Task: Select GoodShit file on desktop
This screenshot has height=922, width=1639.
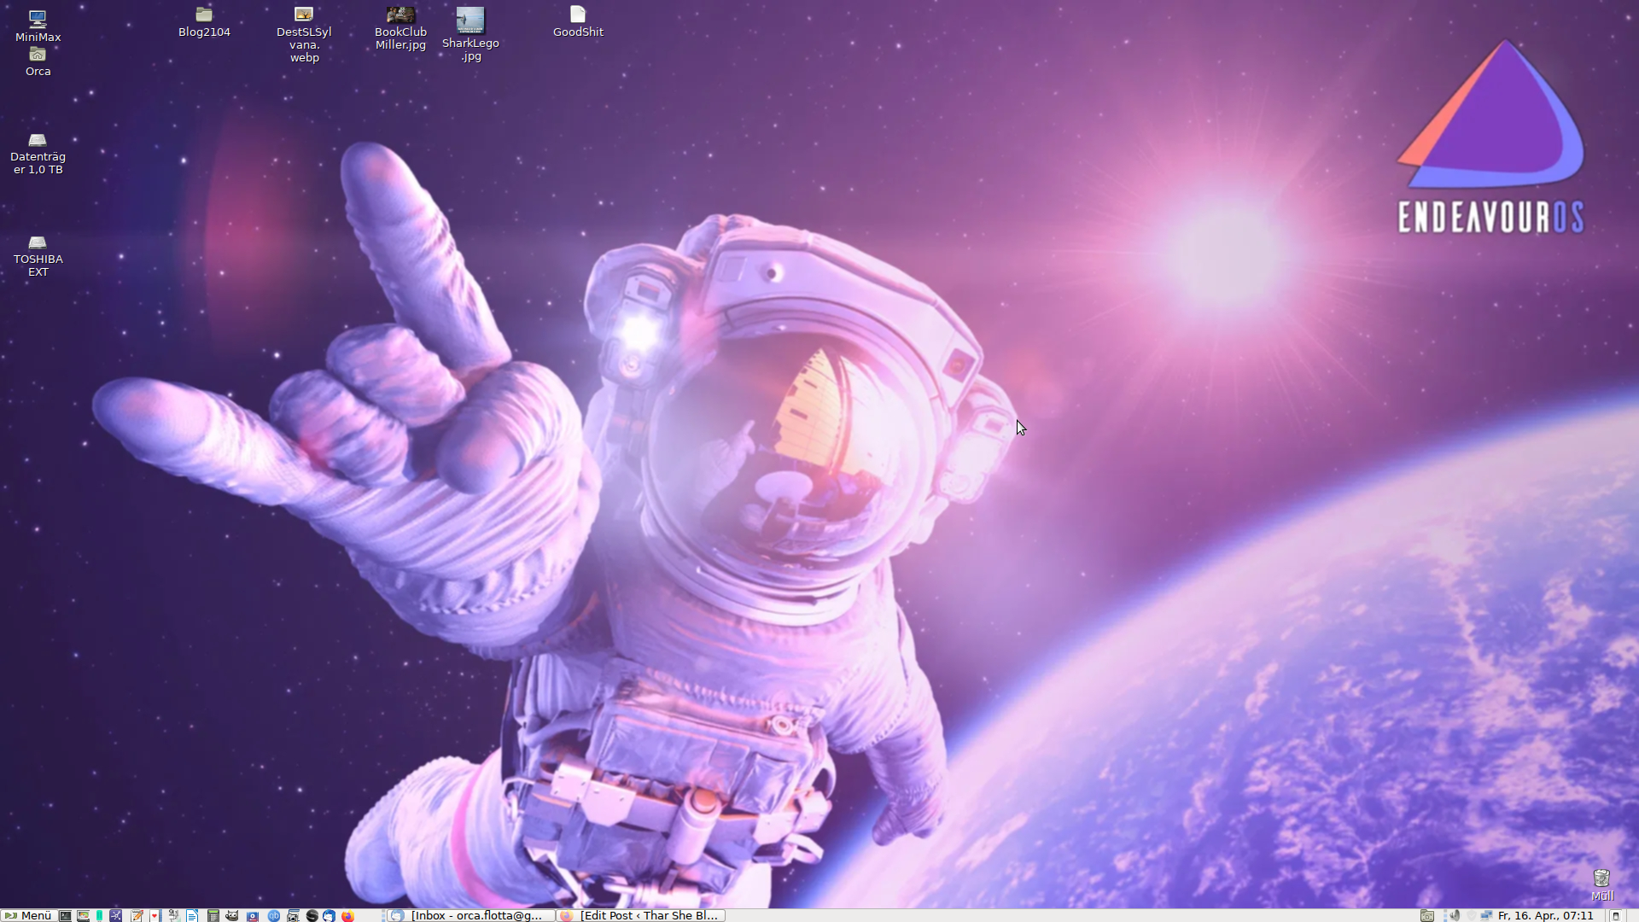Action: 578,22
